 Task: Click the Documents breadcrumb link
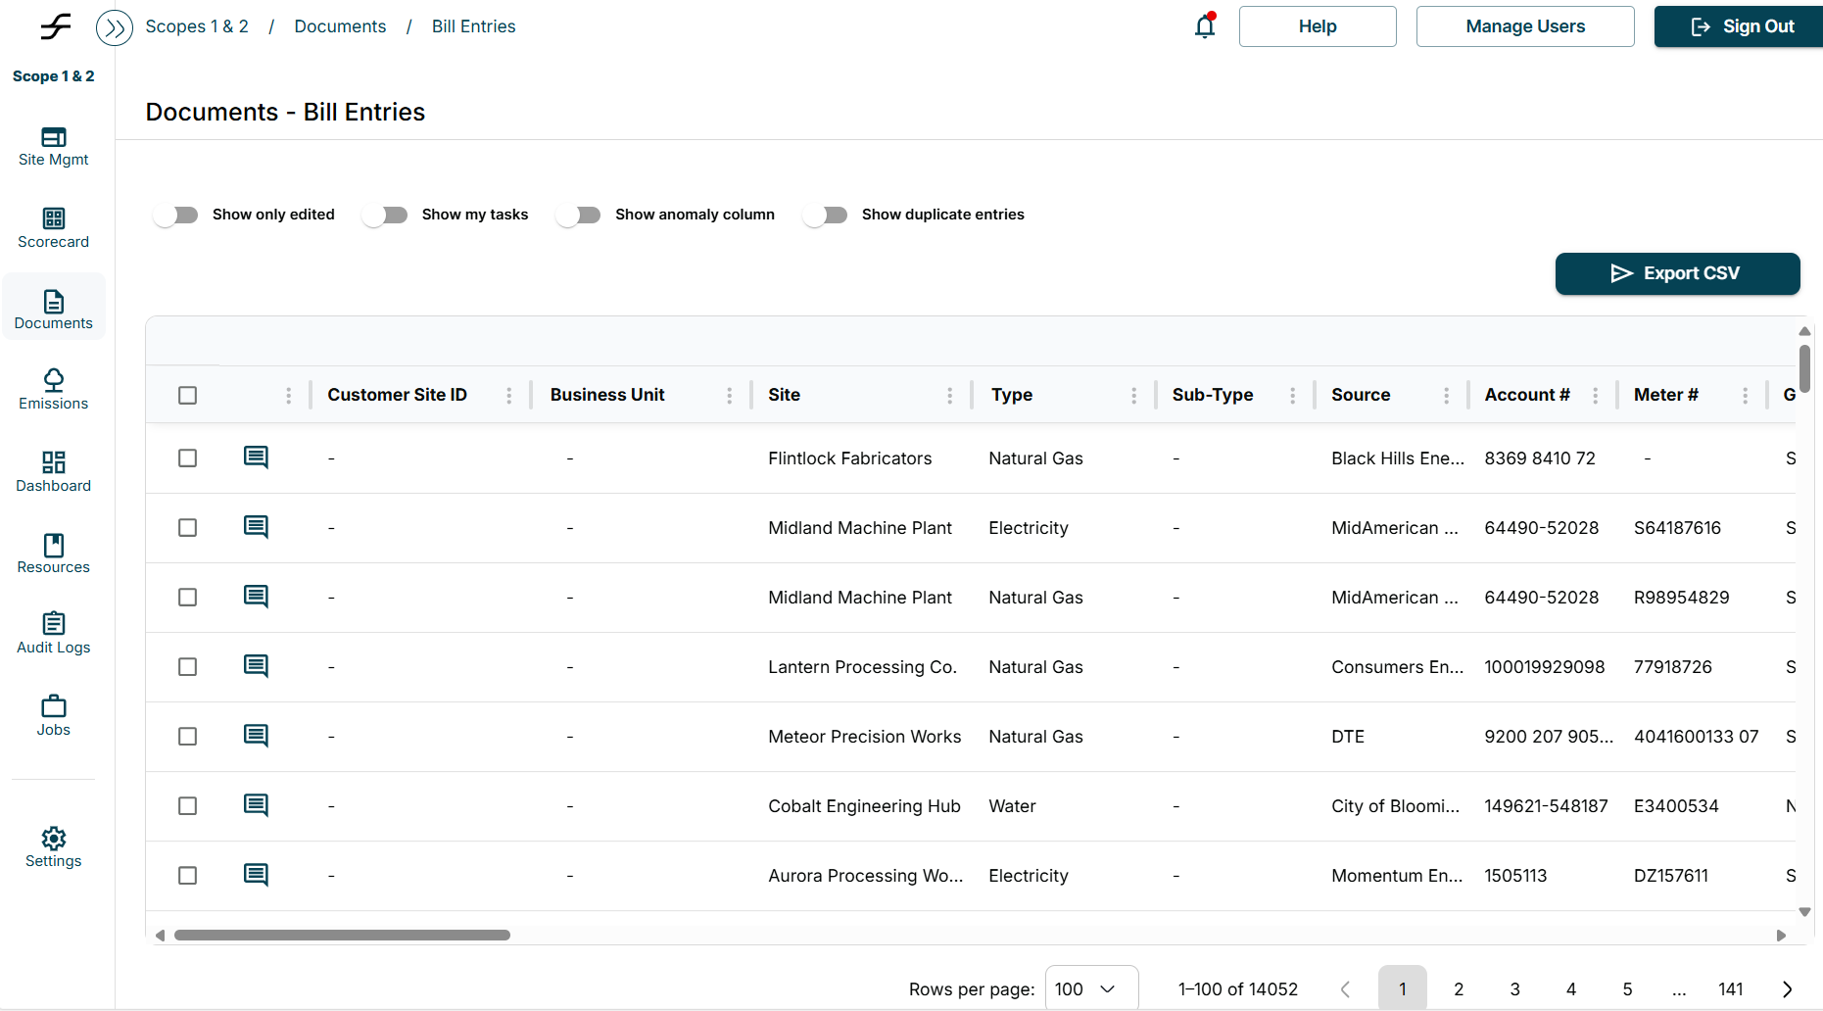[340, 26]
